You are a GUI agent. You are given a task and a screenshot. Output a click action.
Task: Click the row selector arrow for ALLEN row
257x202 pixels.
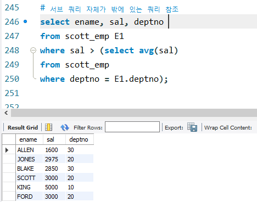tap(7, 150)
